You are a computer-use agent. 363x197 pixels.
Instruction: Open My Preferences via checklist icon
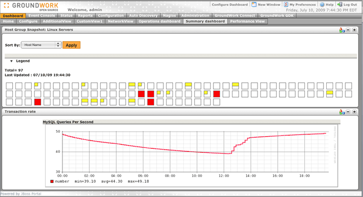286,5
